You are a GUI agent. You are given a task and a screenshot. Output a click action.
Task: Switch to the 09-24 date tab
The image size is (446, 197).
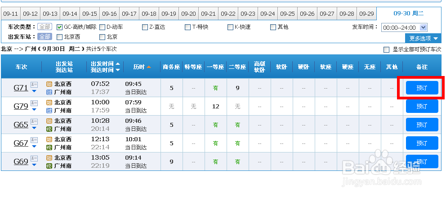point(268,13)
